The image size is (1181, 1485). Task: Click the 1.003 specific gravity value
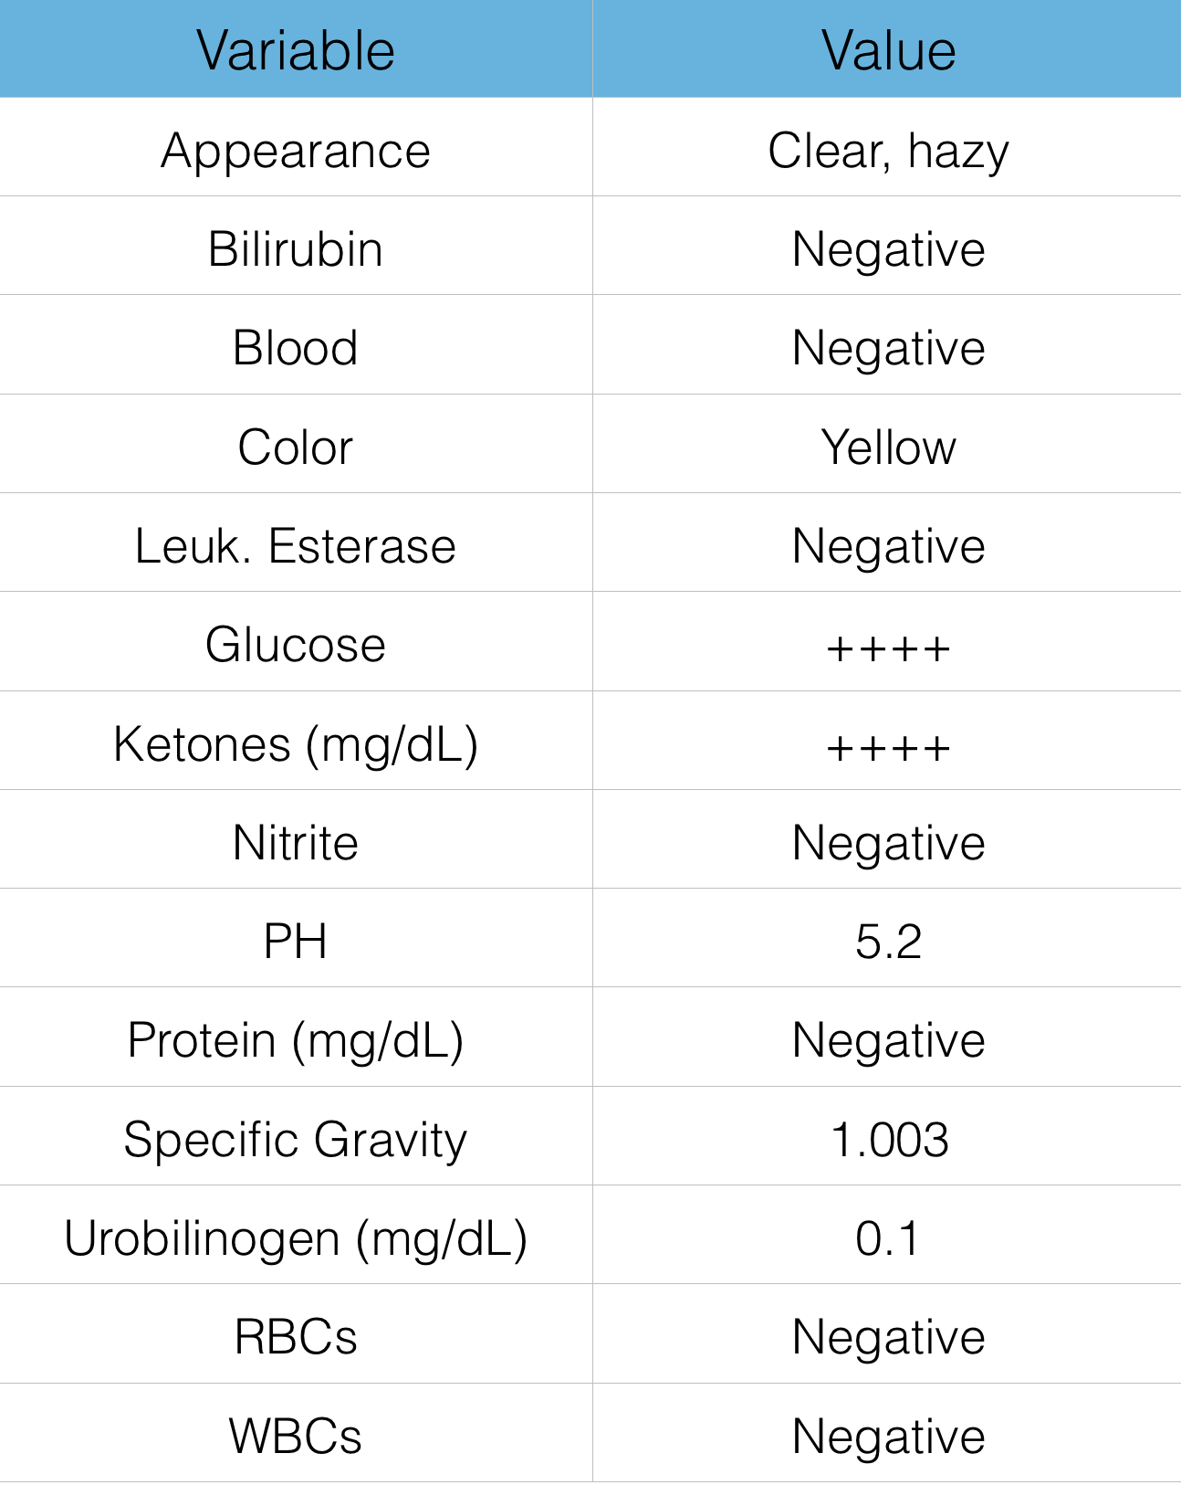click(888, 1140)
